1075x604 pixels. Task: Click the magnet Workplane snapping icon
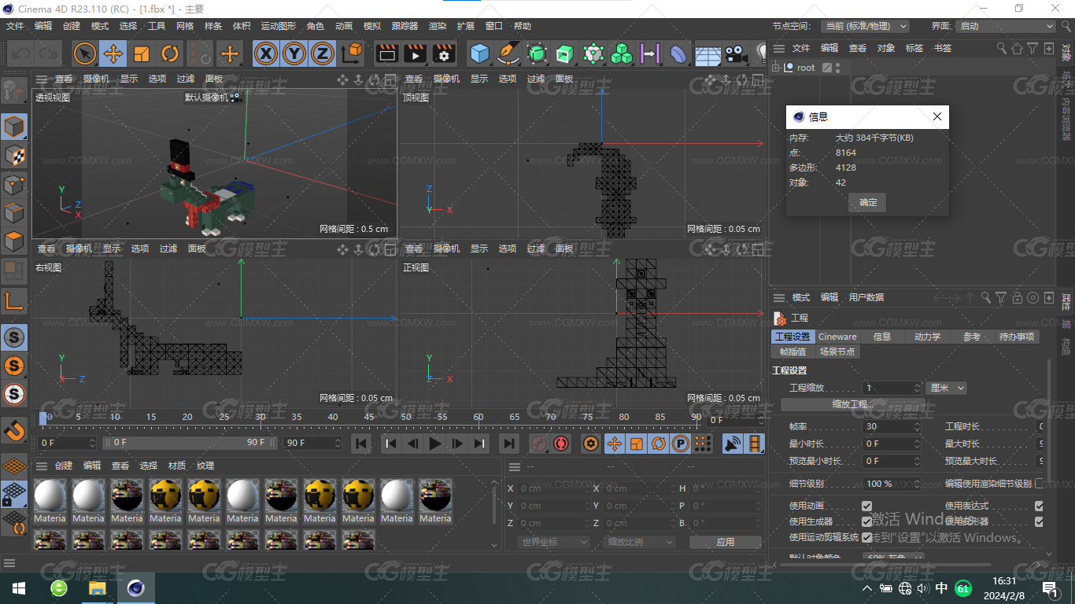14,430
